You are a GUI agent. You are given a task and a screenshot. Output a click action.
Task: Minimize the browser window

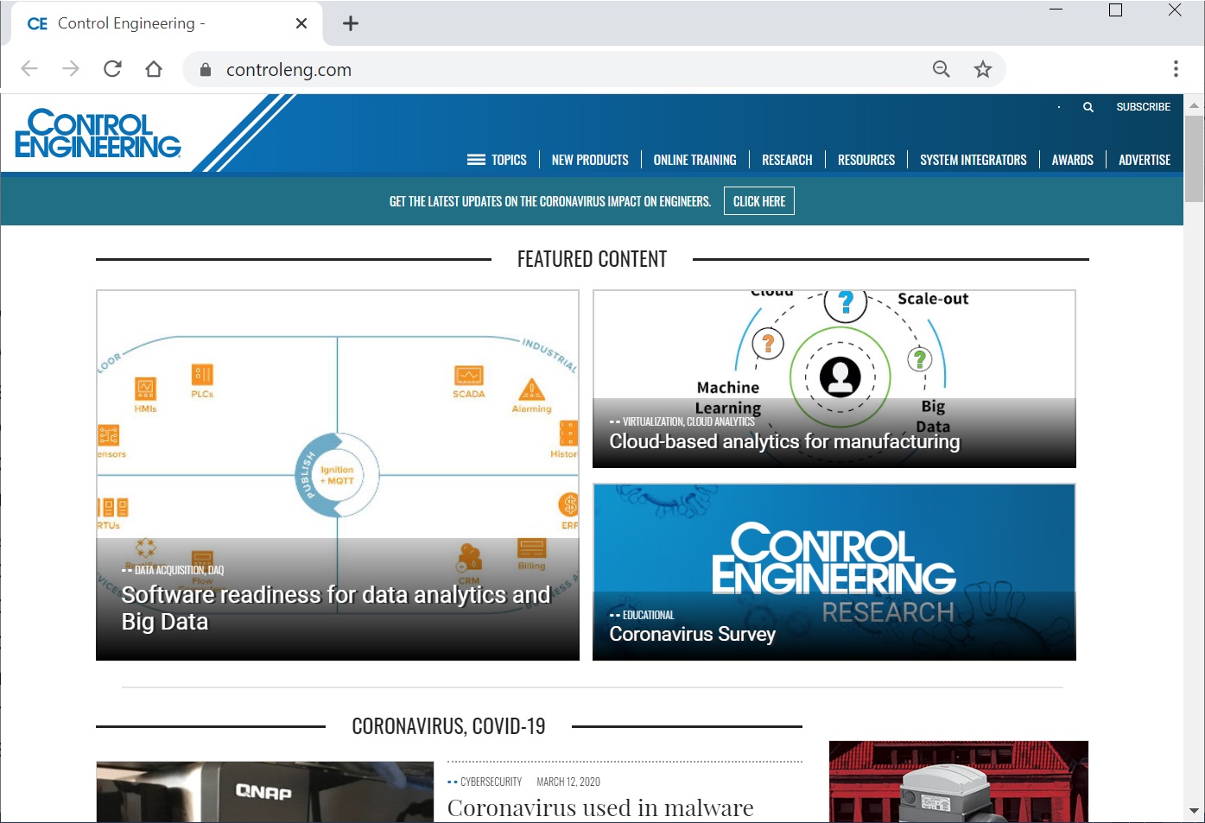[1056, 10]
